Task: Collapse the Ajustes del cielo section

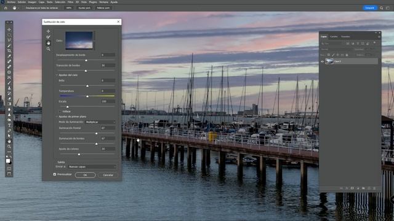Action: 57,75
